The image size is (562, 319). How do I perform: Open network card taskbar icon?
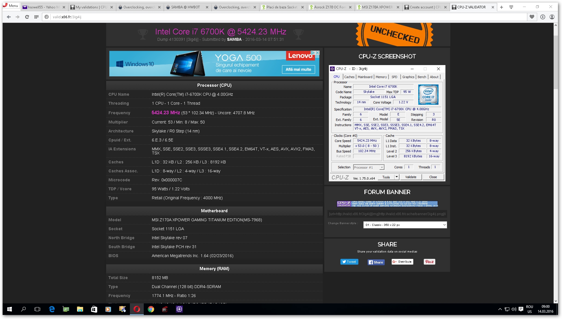click(x=66, y=309)
